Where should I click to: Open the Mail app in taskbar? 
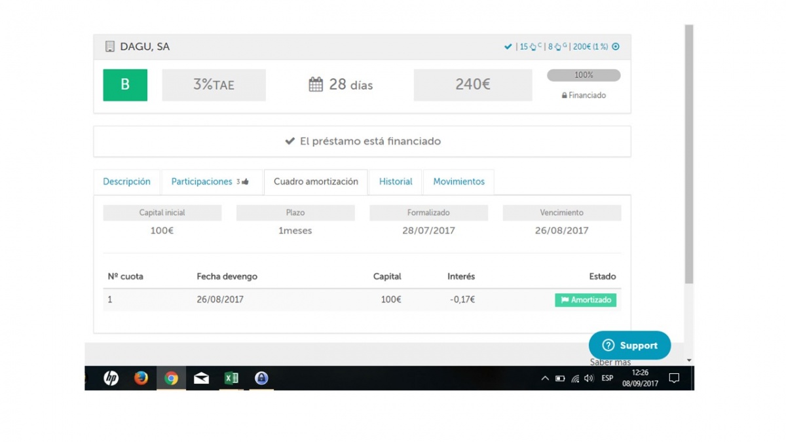tap(201, 378)
